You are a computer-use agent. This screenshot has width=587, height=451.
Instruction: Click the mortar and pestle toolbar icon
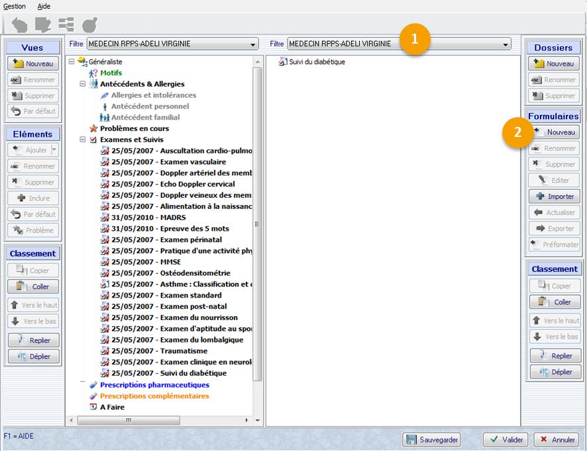click(x=89, y=25)
